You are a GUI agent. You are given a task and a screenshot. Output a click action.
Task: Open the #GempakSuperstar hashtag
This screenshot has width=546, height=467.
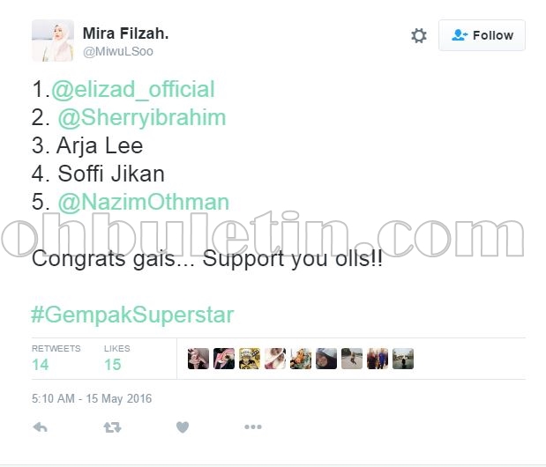132,315
